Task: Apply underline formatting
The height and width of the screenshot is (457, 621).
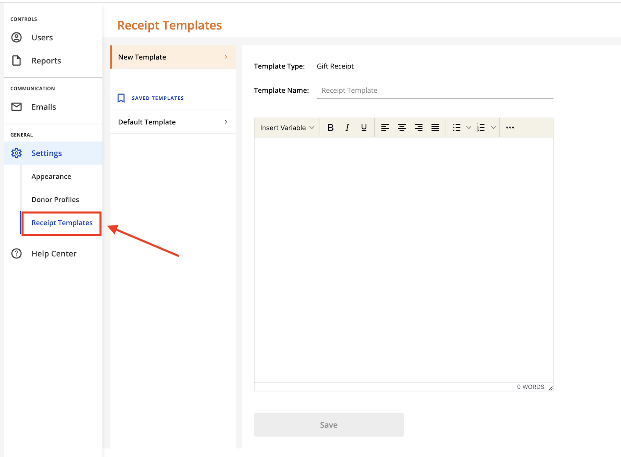Action: click(x=364, y=128)
